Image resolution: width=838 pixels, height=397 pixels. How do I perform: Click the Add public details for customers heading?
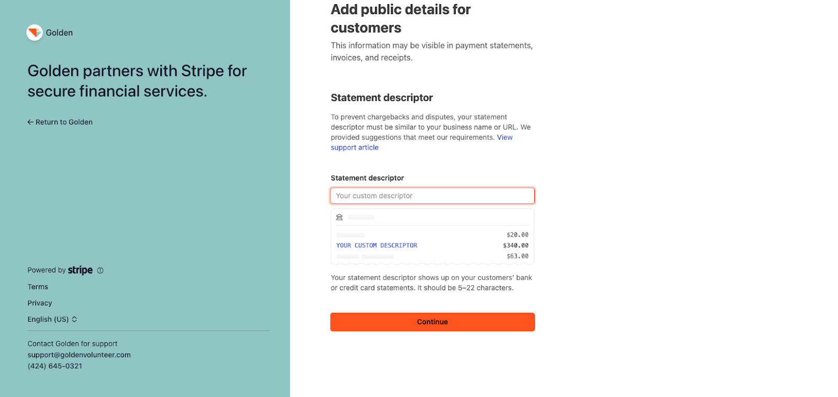401,18
